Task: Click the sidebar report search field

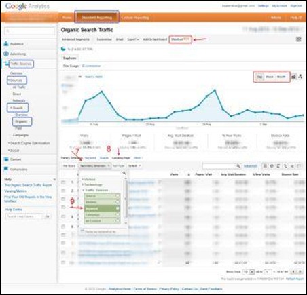Action: [30, 31]
